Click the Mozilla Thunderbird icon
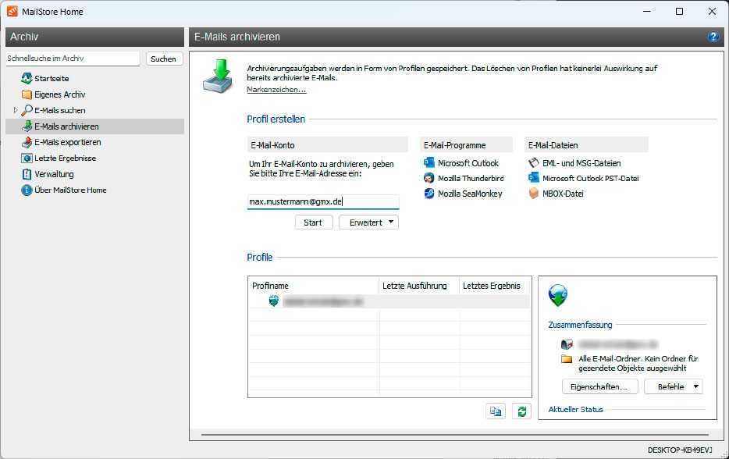 point(429,178)
